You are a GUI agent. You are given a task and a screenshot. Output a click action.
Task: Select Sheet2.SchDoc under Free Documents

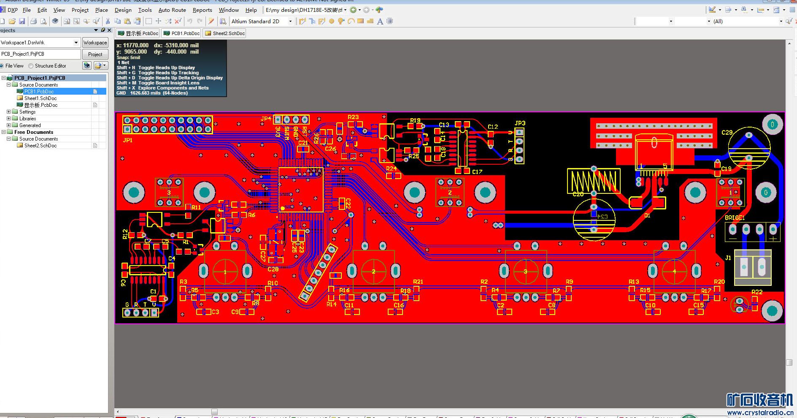click(x=41, y=146)
